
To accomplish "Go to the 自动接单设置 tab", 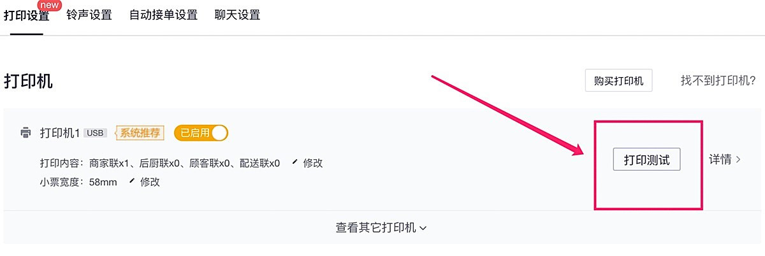I will [x=163, y=15].
